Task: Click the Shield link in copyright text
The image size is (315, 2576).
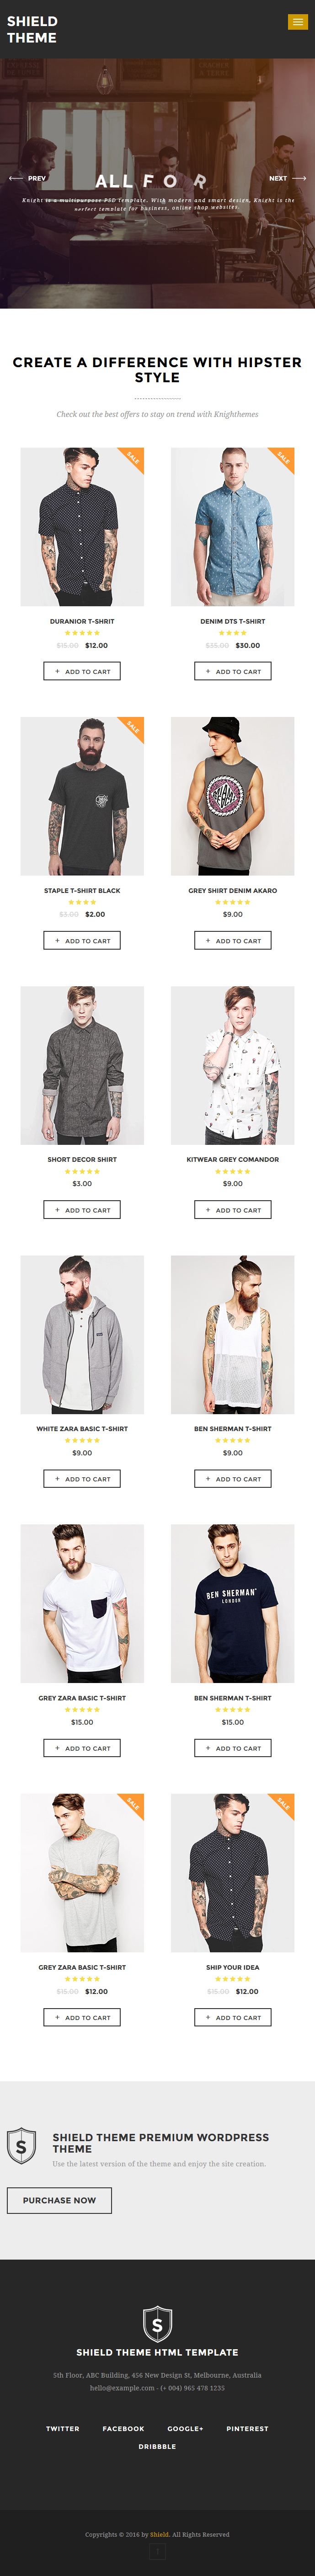Action: click(159, 2534)
